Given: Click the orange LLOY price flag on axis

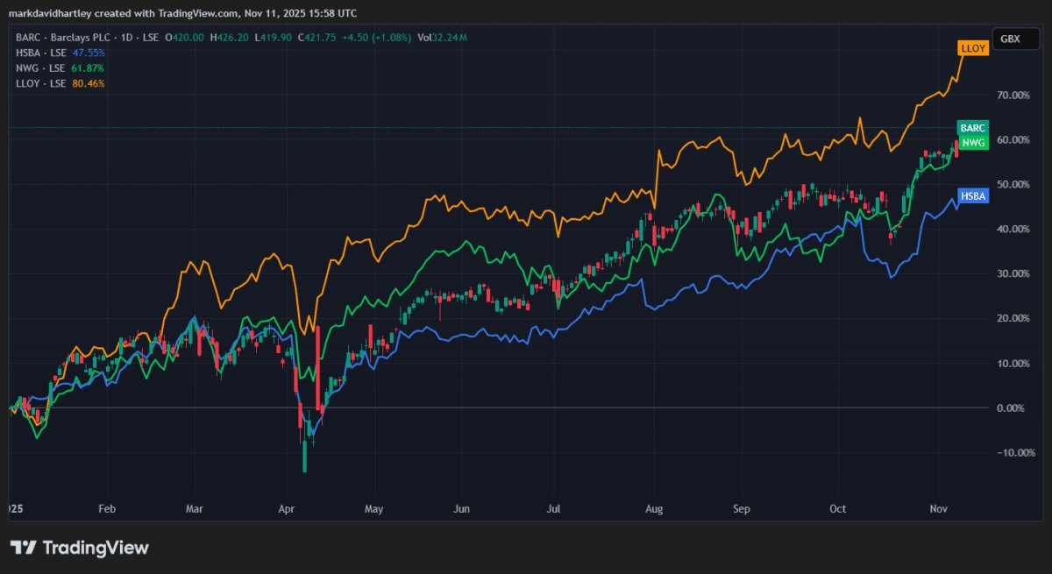Looking at the screenshot, I should click(973, 48).
